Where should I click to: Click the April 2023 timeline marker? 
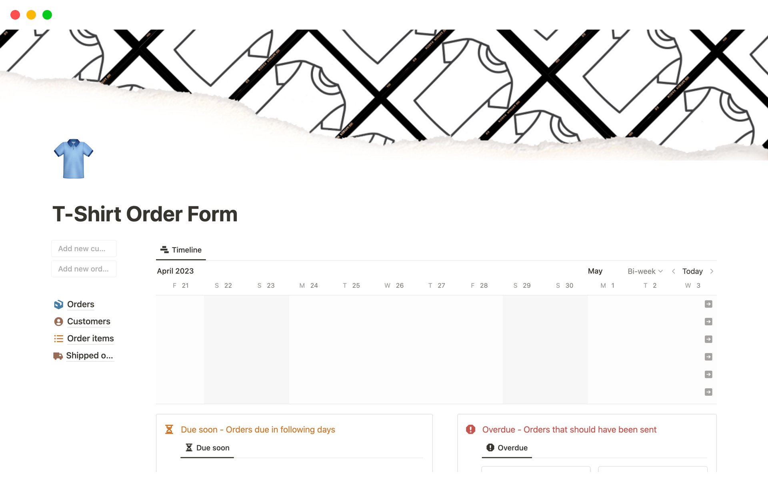(175, 270)
